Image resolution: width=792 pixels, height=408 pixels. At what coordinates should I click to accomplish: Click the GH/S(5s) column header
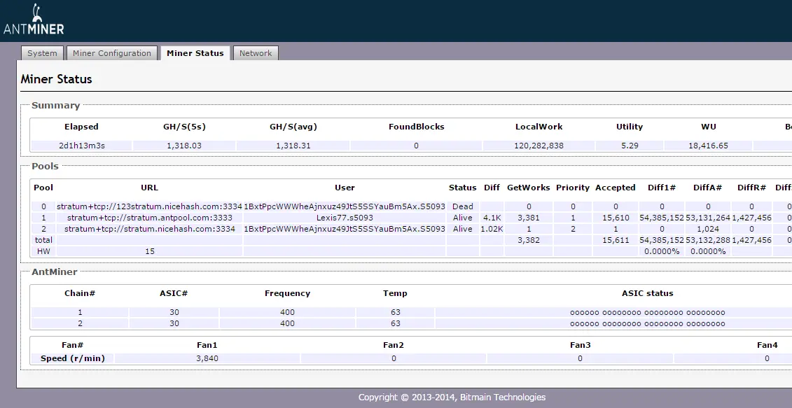[x=184, y=127]
